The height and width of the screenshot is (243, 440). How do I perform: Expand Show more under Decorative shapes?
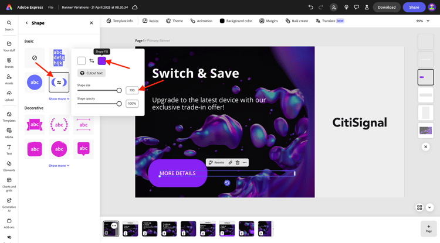[59, 166]
